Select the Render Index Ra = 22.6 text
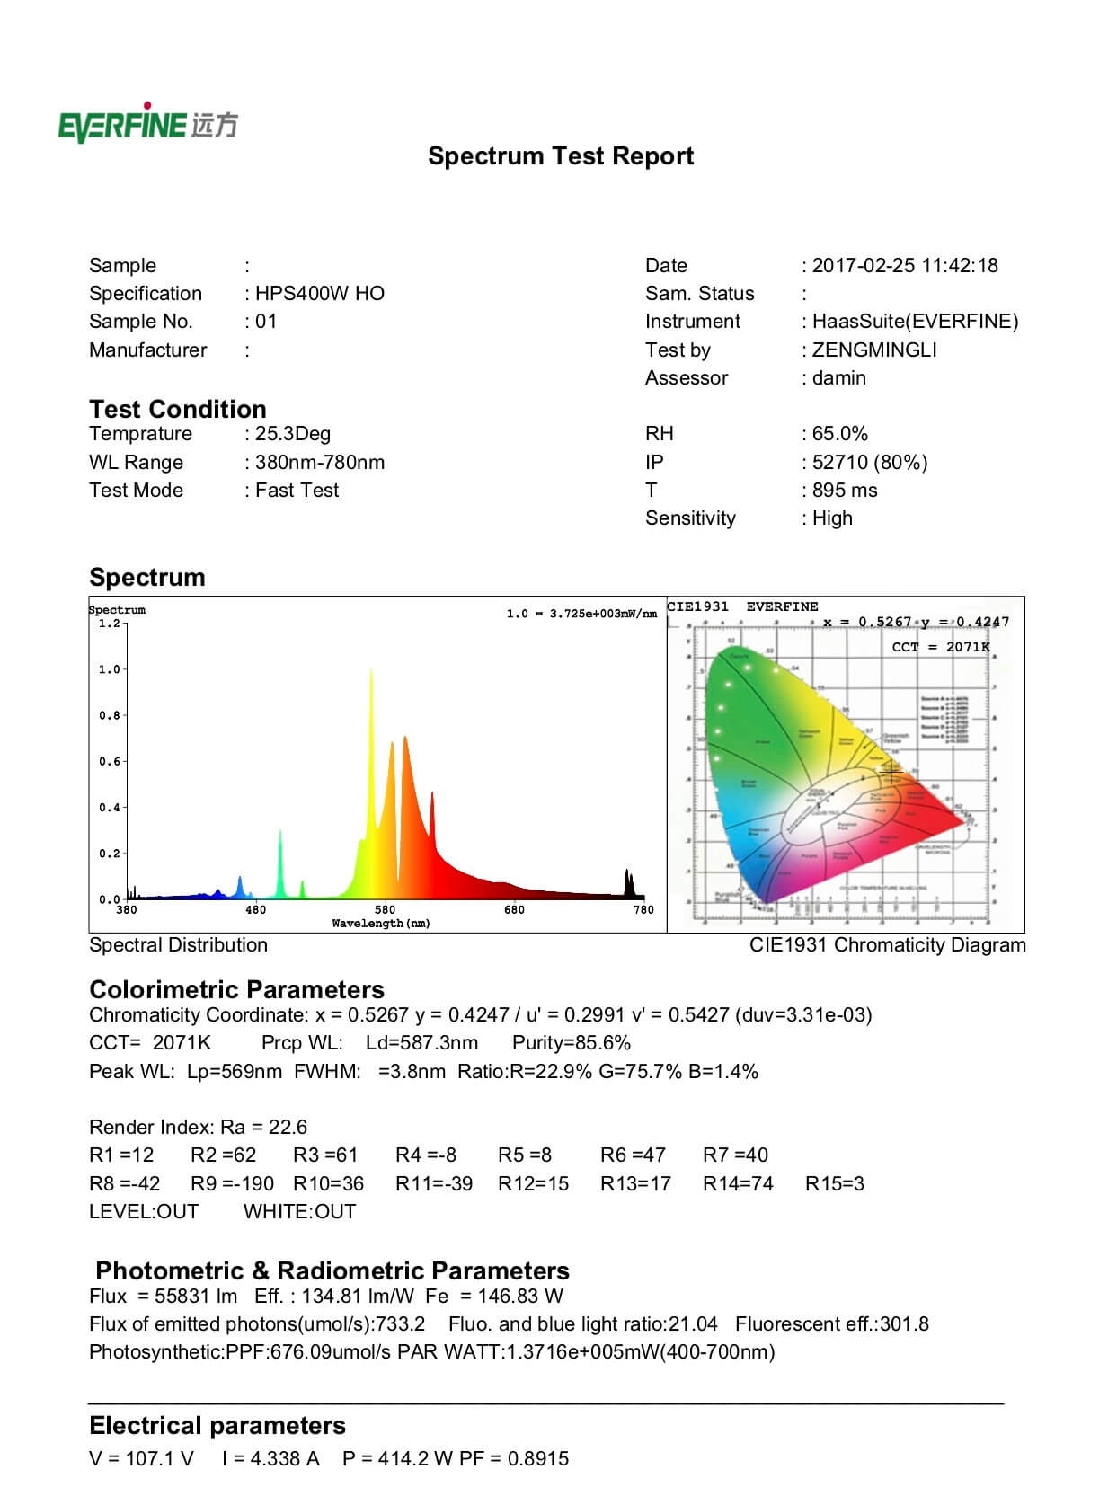 pyautogui.click(x=198, y=1127)
